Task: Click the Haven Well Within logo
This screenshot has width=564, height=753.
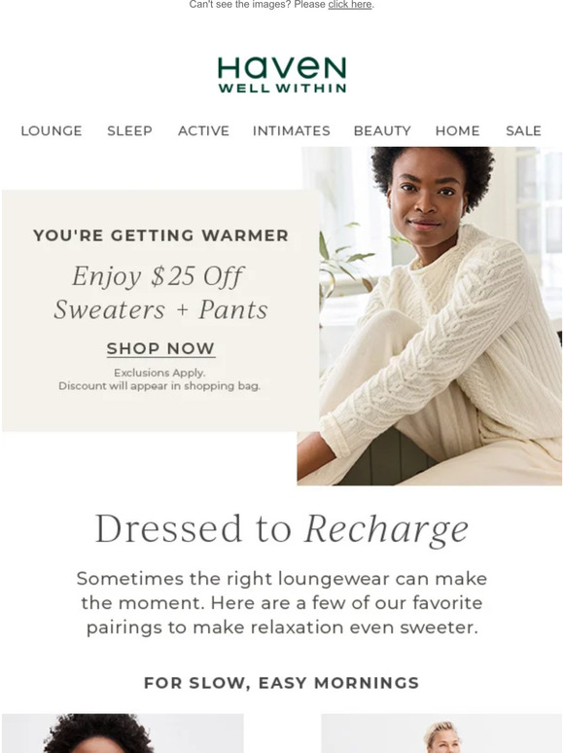Action: 282,75
